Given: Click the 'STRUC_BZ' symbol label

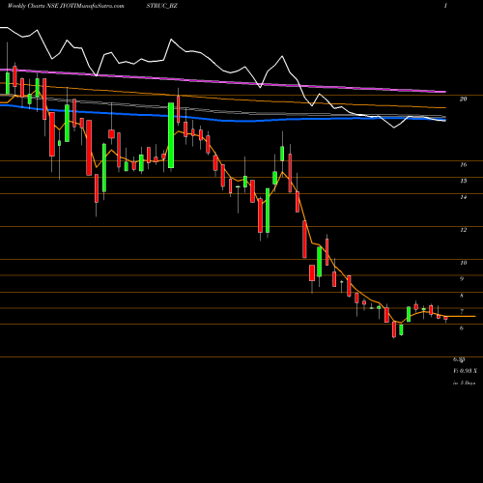Looking at the screenshot, I should 161,6.
